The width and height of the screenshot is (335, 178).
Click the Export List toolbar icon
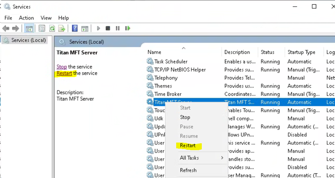tap(62, 29)
